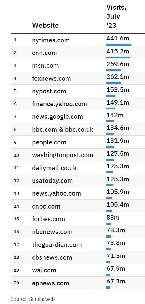145x304 pixels.
Task: Select washingtonpost.com in the list
Action: pos(63,155)
